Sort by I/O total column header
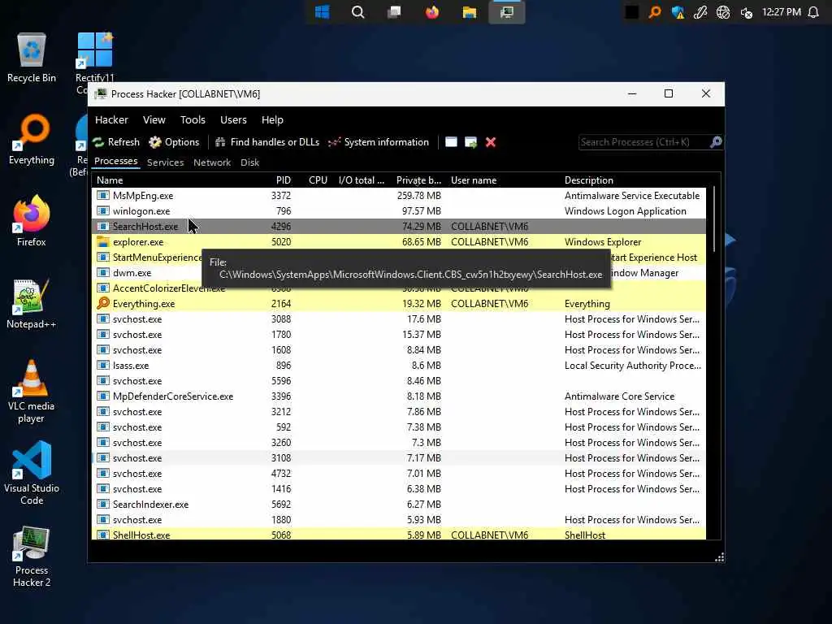This screenshot has height=624, width=832. (362, 180)
